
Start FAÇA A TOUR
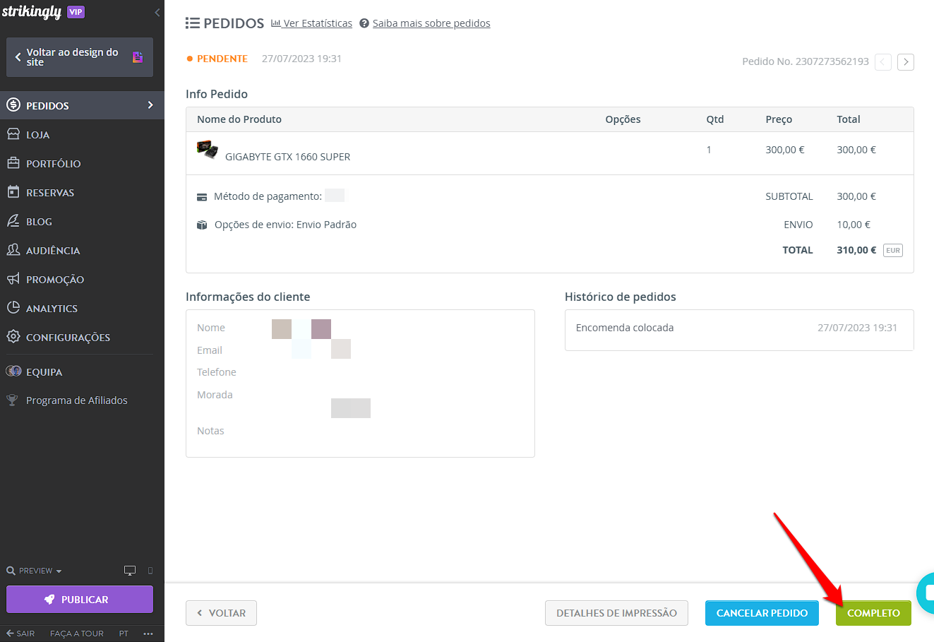77,634
